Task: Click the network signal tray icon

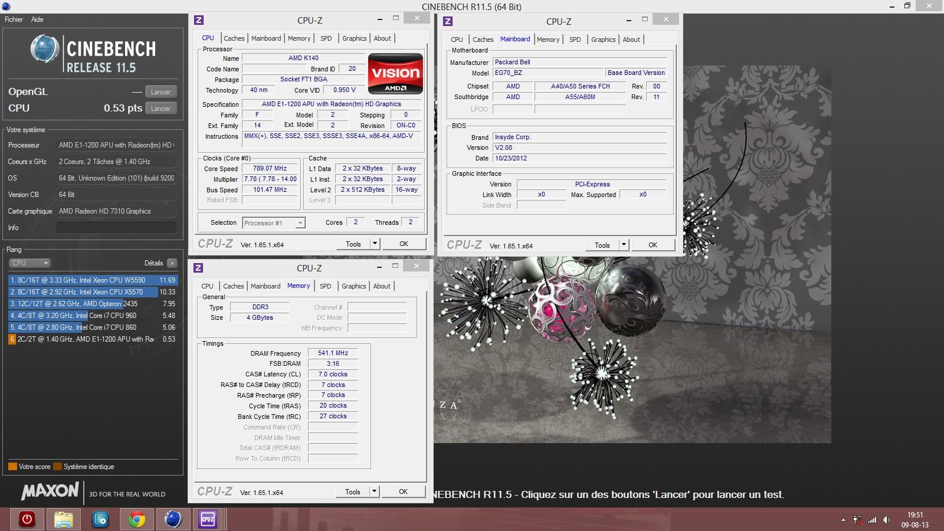Action: tap(872, 520)
